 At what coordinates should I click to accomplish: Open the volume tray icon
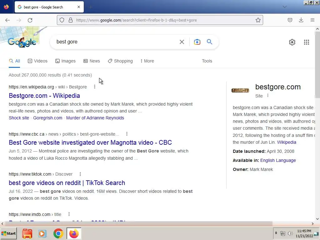pyautogui.click(x=290, y=233)
